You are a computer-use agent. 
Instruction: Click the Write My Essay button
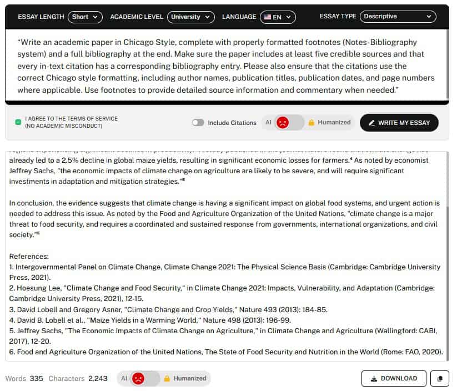[x=399, y=123]
